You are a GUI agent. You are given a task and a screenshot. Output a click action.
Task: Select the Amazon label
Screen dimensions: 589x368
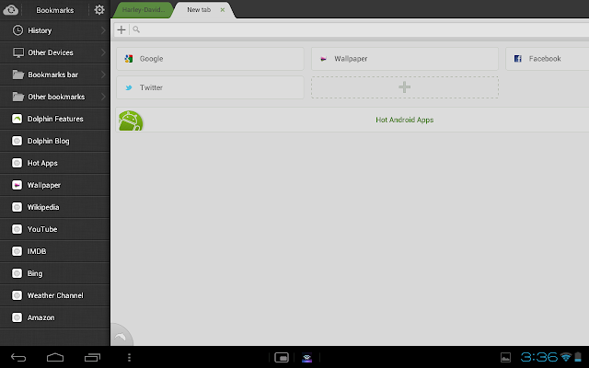point(41,317)
